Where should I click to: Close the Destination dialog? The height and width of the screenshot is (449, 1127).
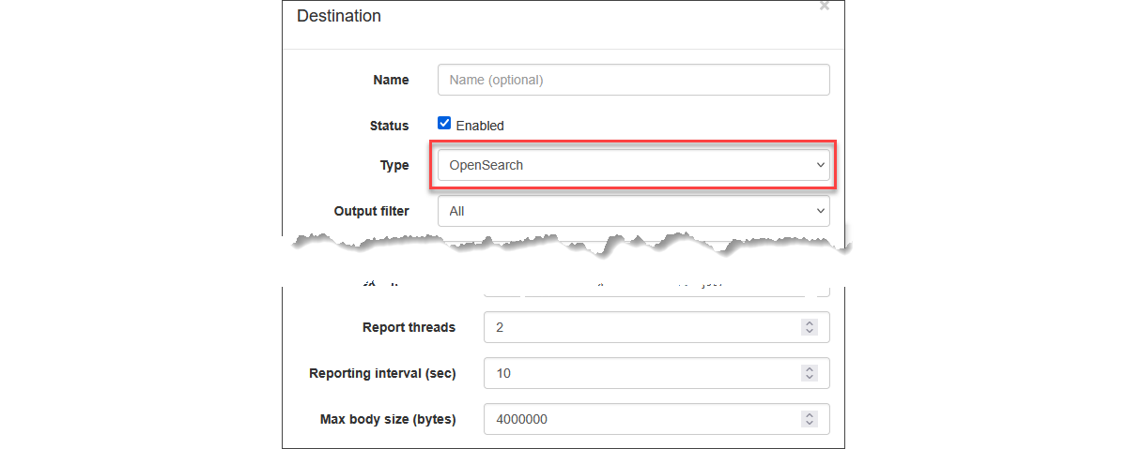tap(825, 7)
